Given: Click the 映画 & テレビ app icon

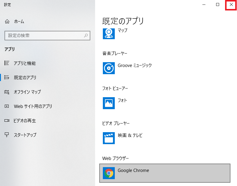Looking at the screenshot, I should pos(109,138).
